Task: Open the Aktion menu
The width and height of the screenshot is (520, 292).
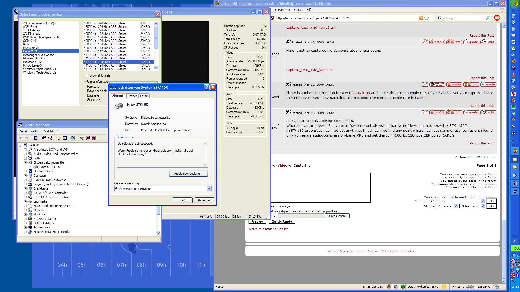Action: click(35, 131)
